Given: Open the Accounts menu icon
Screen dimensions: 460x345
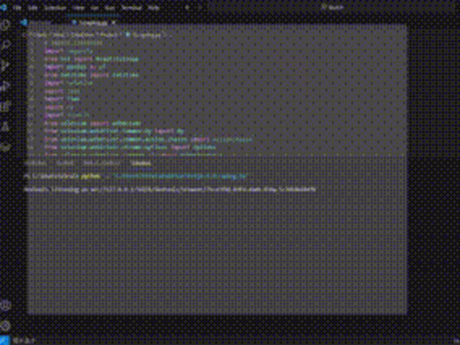Looking at the screenshot, I should coord(6,305).
